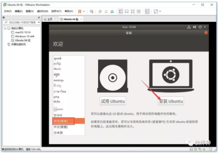Pause the virtual machine with the orange pause icon
This screenshot has height=153, width=218.
point(80,11)
